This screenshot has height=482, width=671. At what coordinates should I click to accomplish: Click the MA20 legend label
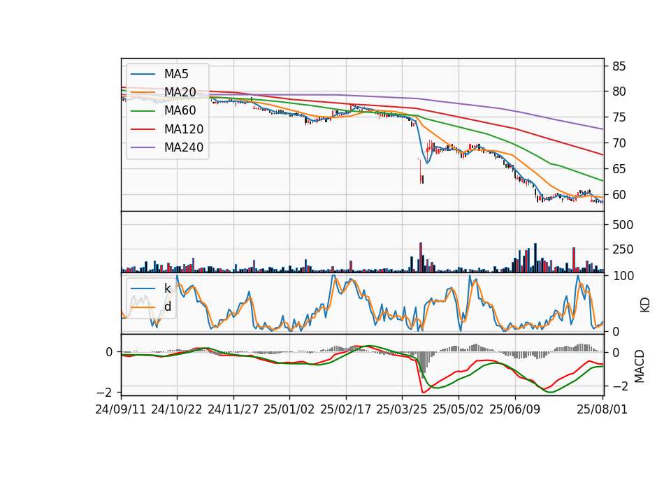[180, 92]
